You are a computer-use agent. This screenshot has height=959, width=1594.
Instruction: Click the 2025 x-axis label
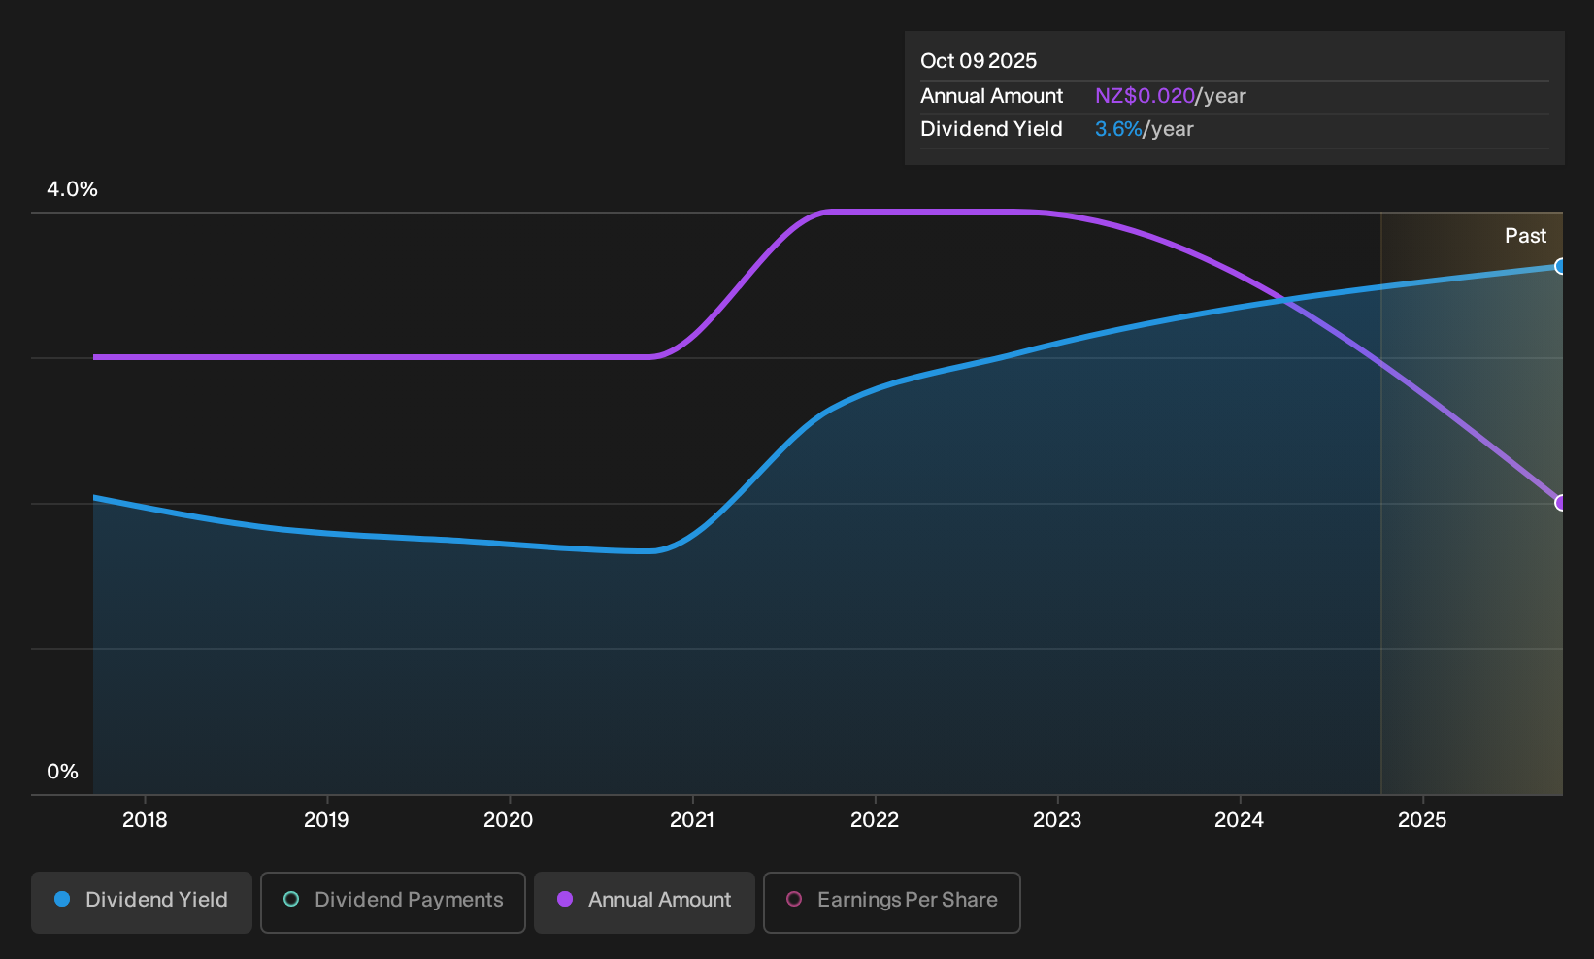pyautogui.click(x=1422, y=820)
